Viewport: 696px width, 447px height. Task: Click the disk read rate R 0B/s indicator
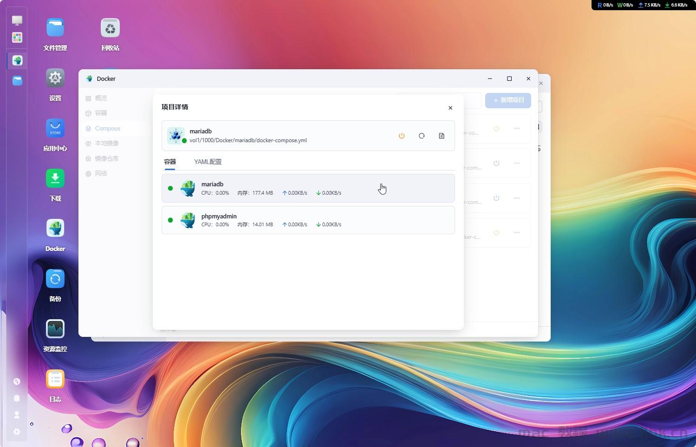pos(605,5)
